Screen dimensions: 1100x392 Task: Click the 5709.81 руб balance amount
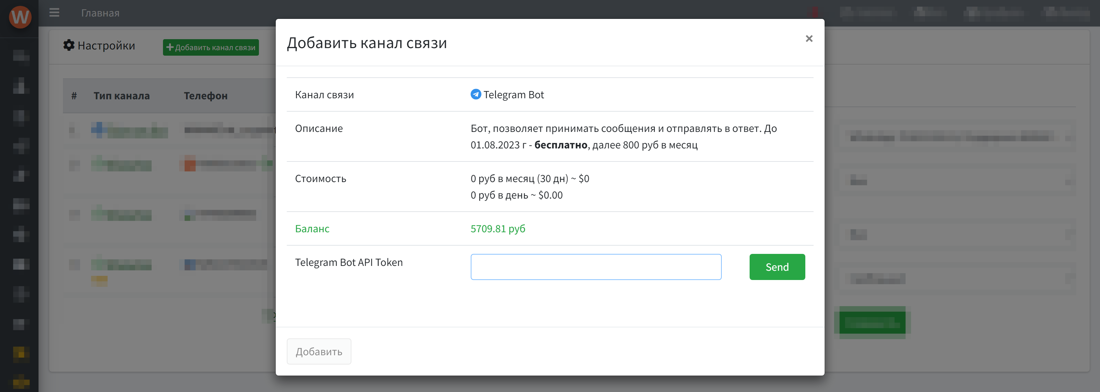point(498,228)
